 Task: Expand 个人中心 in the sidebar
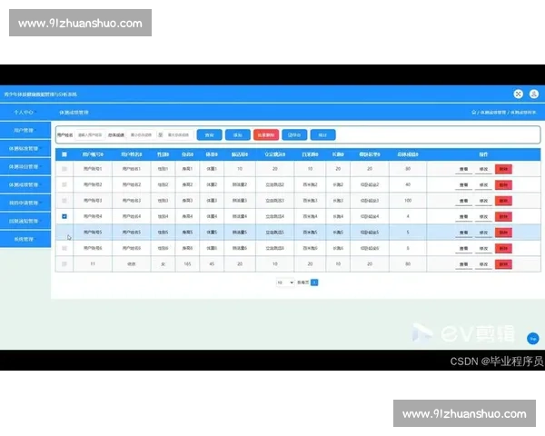[25, 112]
